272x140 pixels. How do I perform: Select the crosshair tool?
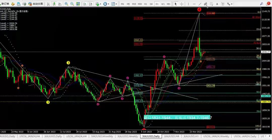(181, 4)
